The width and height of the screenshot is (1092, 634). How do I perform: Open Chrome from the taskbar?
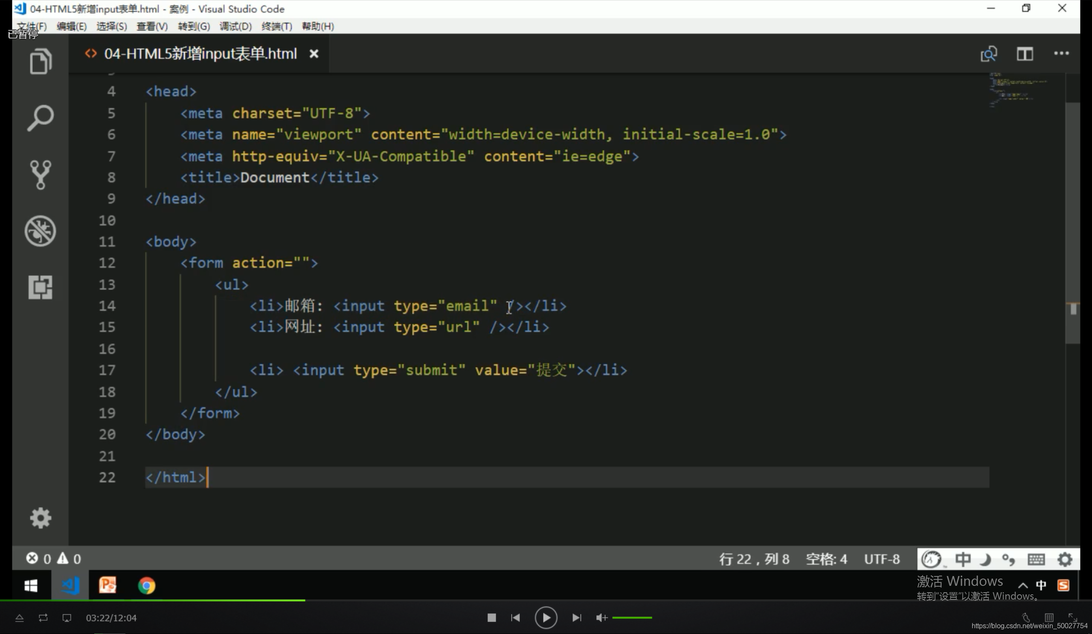(146, 585)
